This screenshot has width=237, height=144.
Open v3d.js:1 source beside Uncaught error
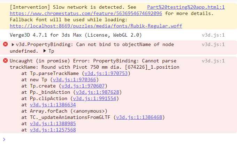coord(213,61)
